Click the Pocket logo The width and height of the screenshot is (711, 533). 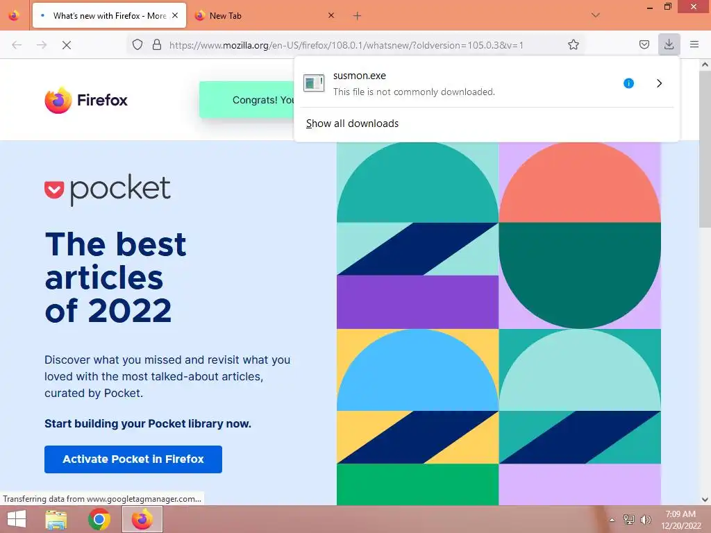tap(108, 189)
